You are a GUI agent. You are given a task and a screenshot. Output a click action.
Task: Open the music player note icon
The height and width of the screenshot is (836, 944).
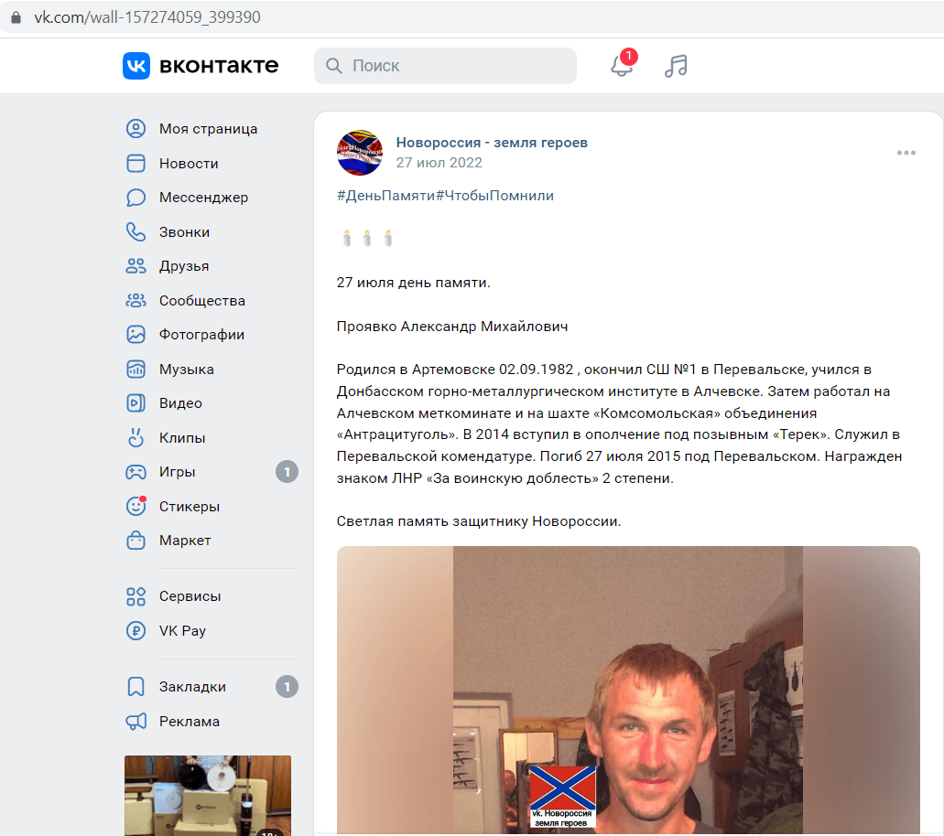[x=676, y=66]
